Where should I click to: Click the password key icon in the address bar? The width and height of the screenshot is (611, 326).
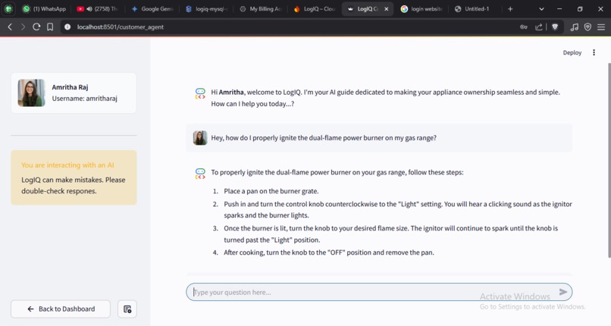(x=524, y=27)
